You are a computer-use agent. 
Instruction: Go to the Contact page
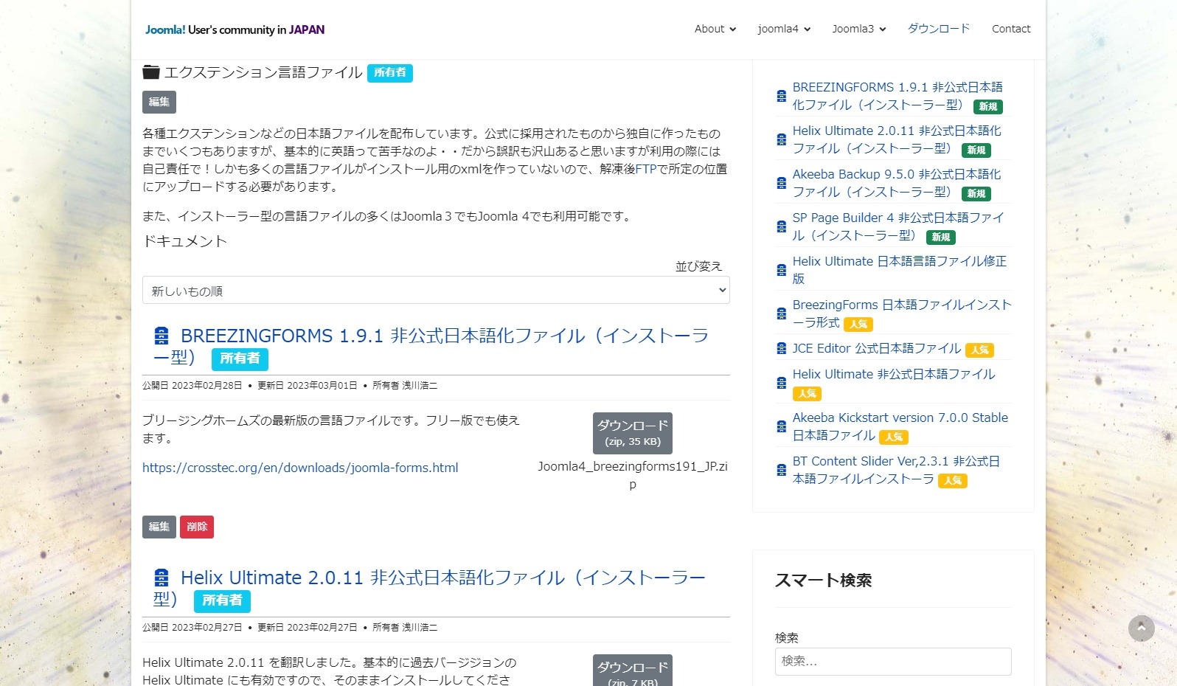[1011, 29]
